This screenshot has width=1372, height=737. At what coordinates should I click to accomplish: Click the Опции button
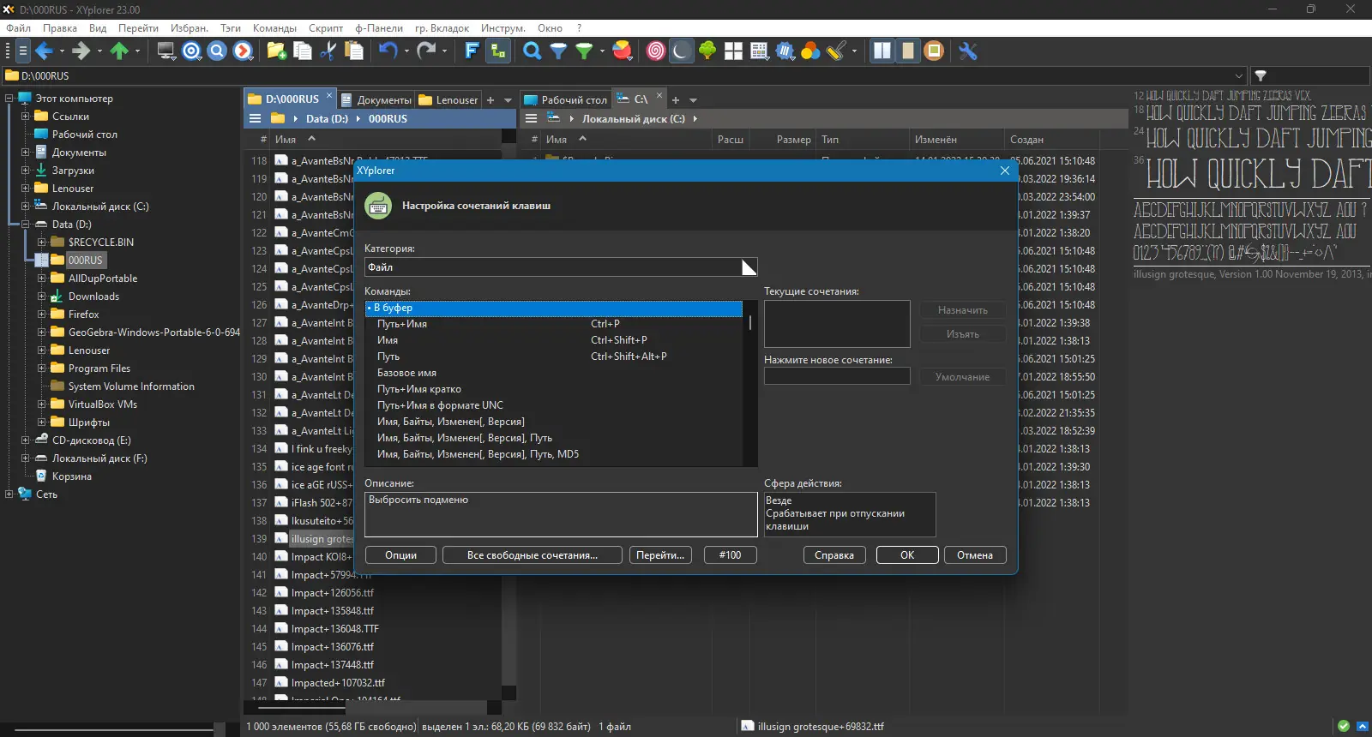click(400, 555)
